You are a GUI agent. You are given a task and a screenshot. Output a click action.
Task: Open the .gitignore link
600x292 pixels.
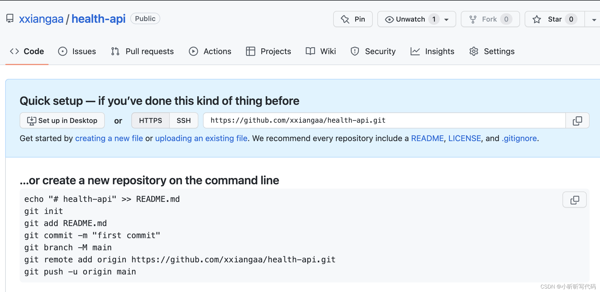(x=519, y=138)
